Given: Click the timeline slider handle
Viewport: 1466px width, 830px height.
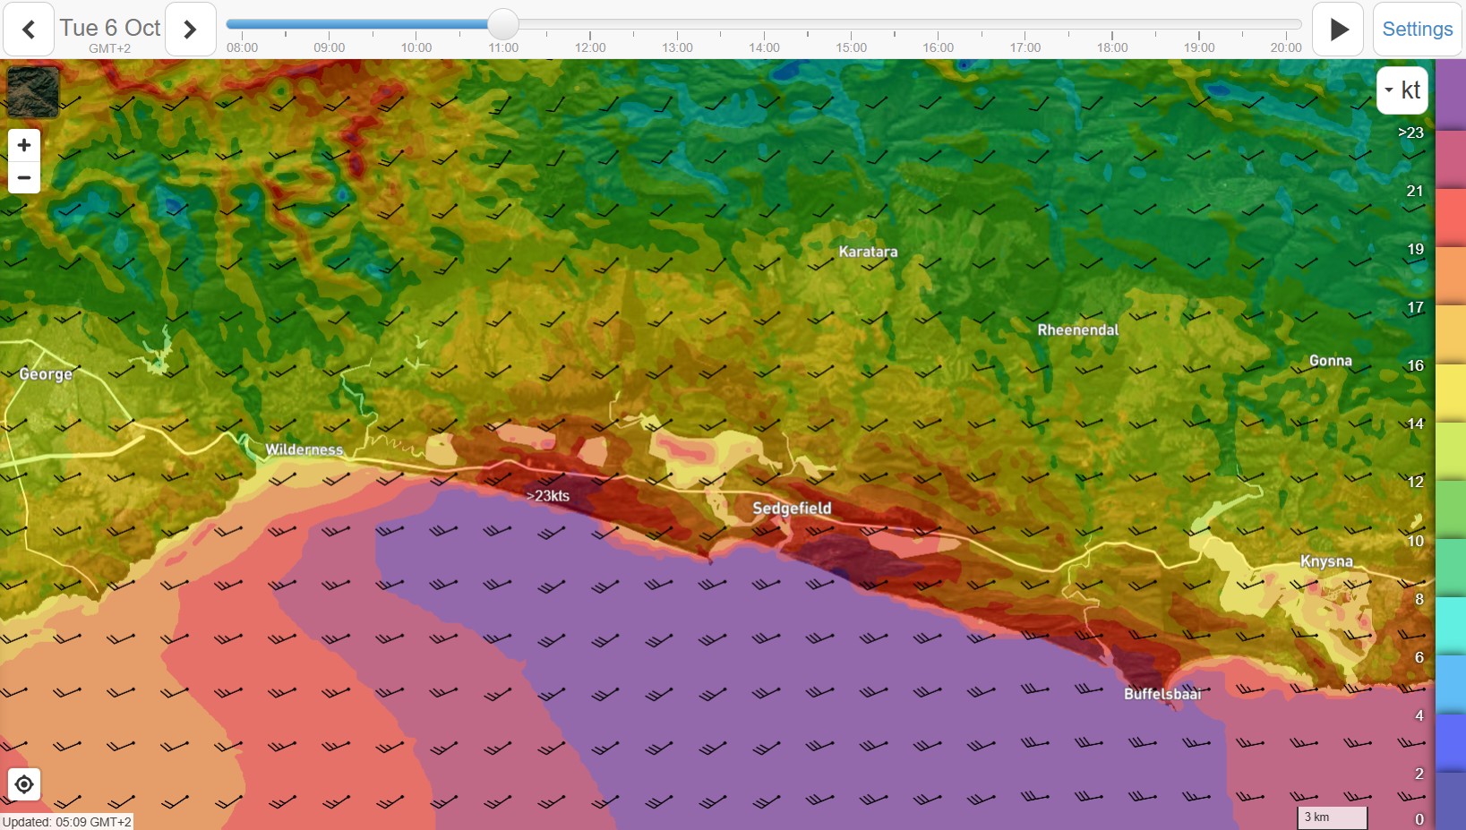Looking at the screenshot, I should point(503,24).
